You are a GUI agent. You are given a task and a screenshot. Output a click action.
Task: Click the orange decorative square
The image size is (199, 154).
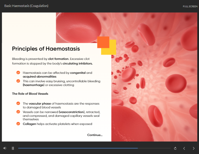pyautogui.click(x=103, y=42)
